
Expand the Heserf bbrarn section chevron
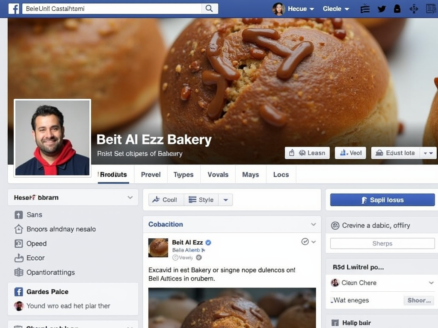pos(130,197)
